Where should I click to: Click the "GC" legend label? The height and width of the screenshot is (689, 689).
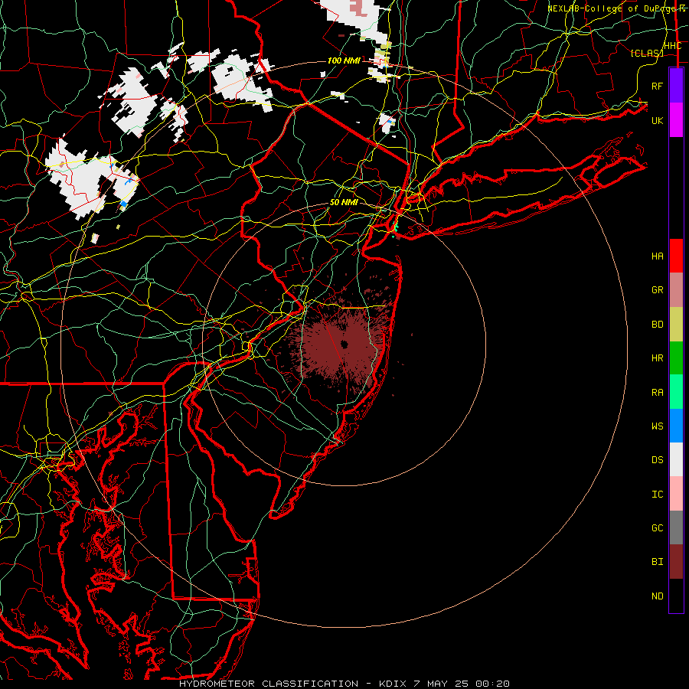coord(658,528)
